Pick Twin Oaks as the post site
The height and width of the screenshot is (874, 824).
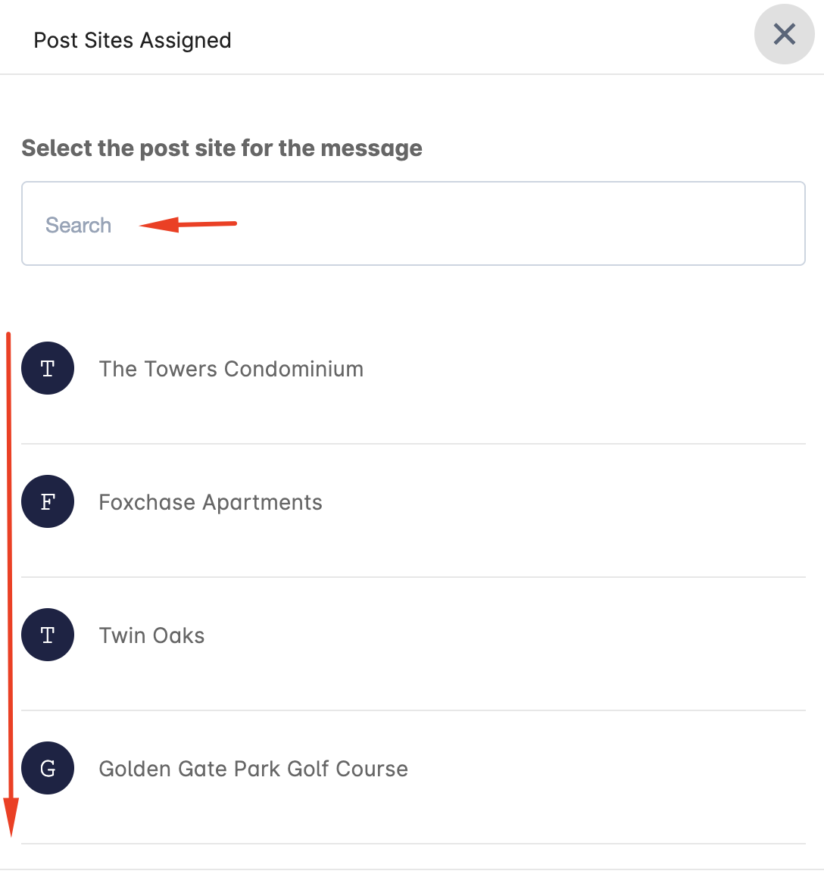click(x=151, y=635)
